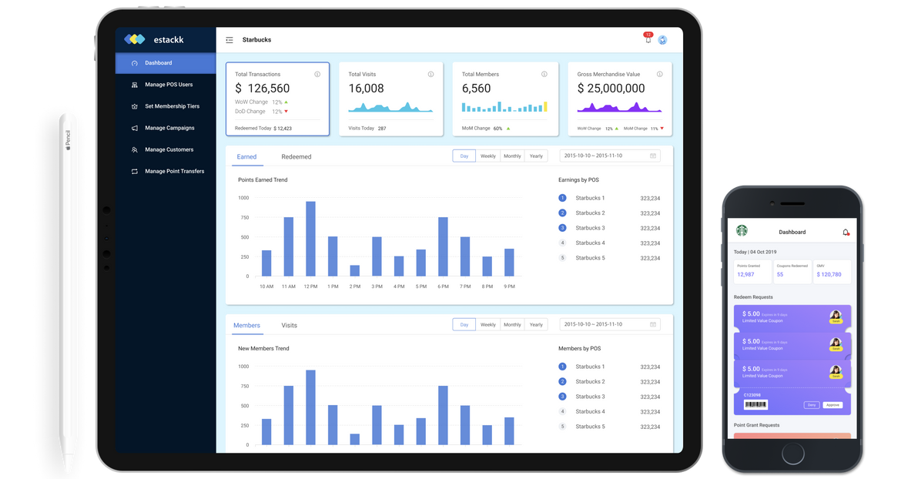Viewport: 901px width, 479px height.
Task: Click info icon on Total Visits card
Action: [430, 75]
